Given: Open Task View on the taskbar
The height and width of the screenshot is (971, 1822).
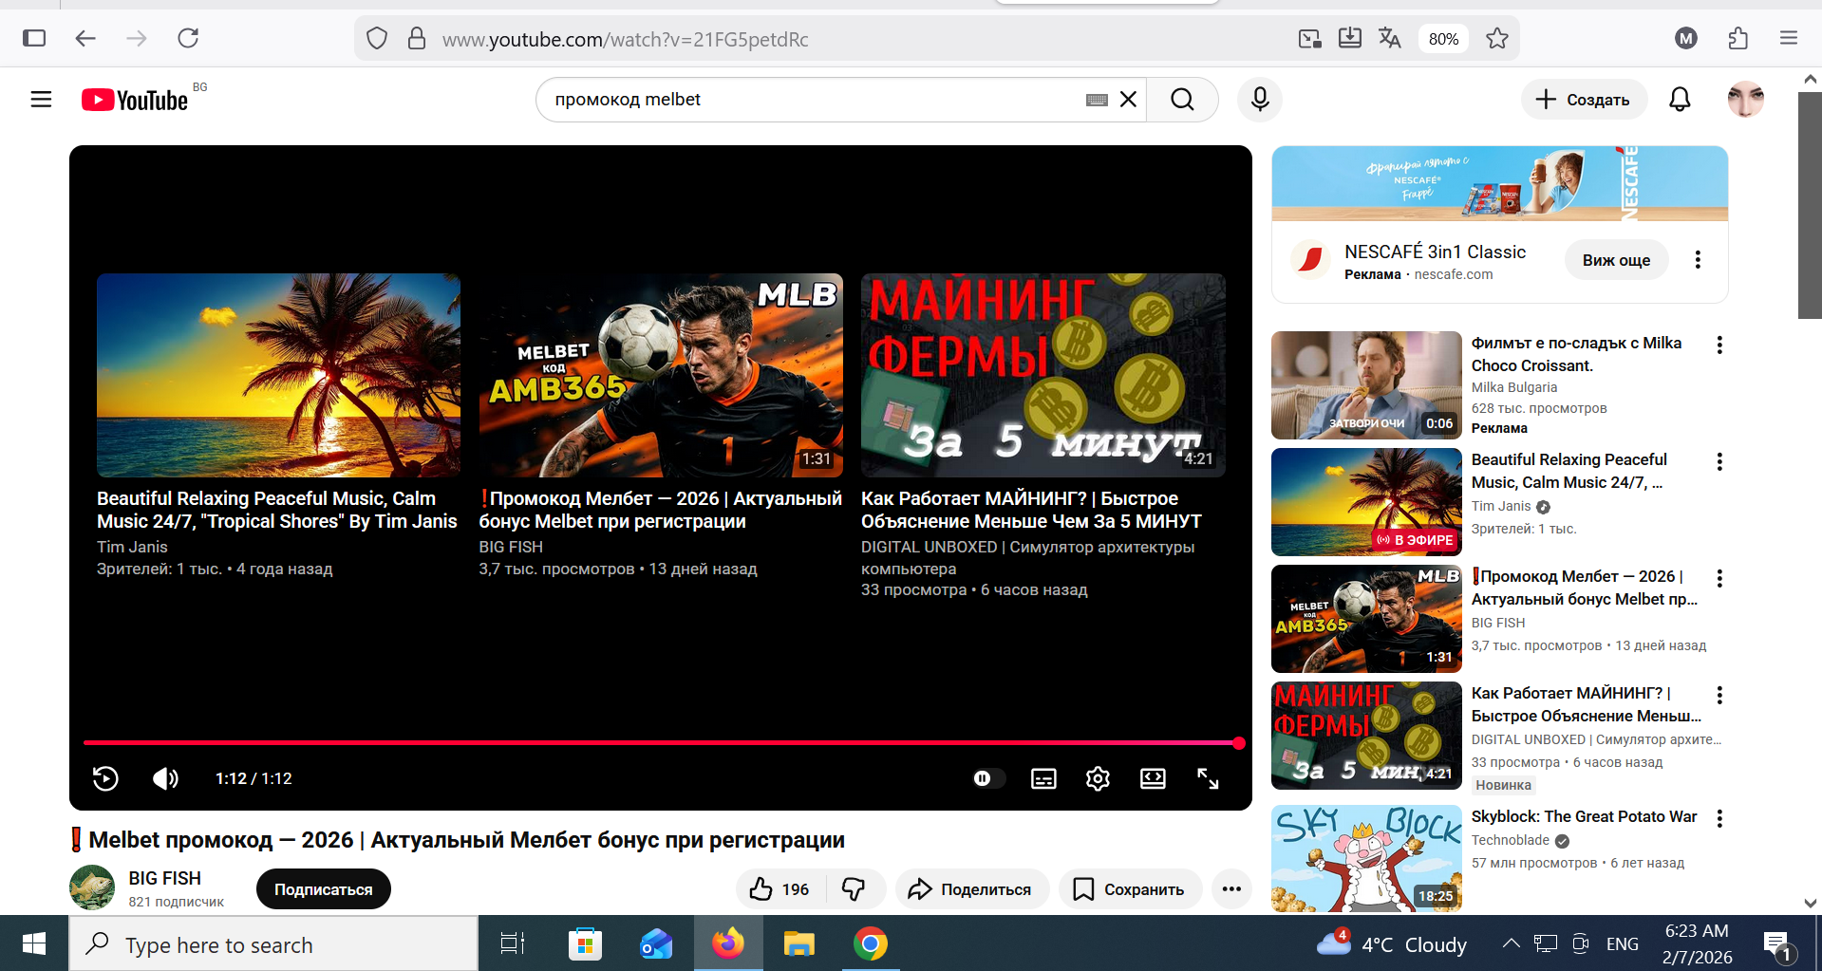Looking at the screenshot, I should point(513,943).
